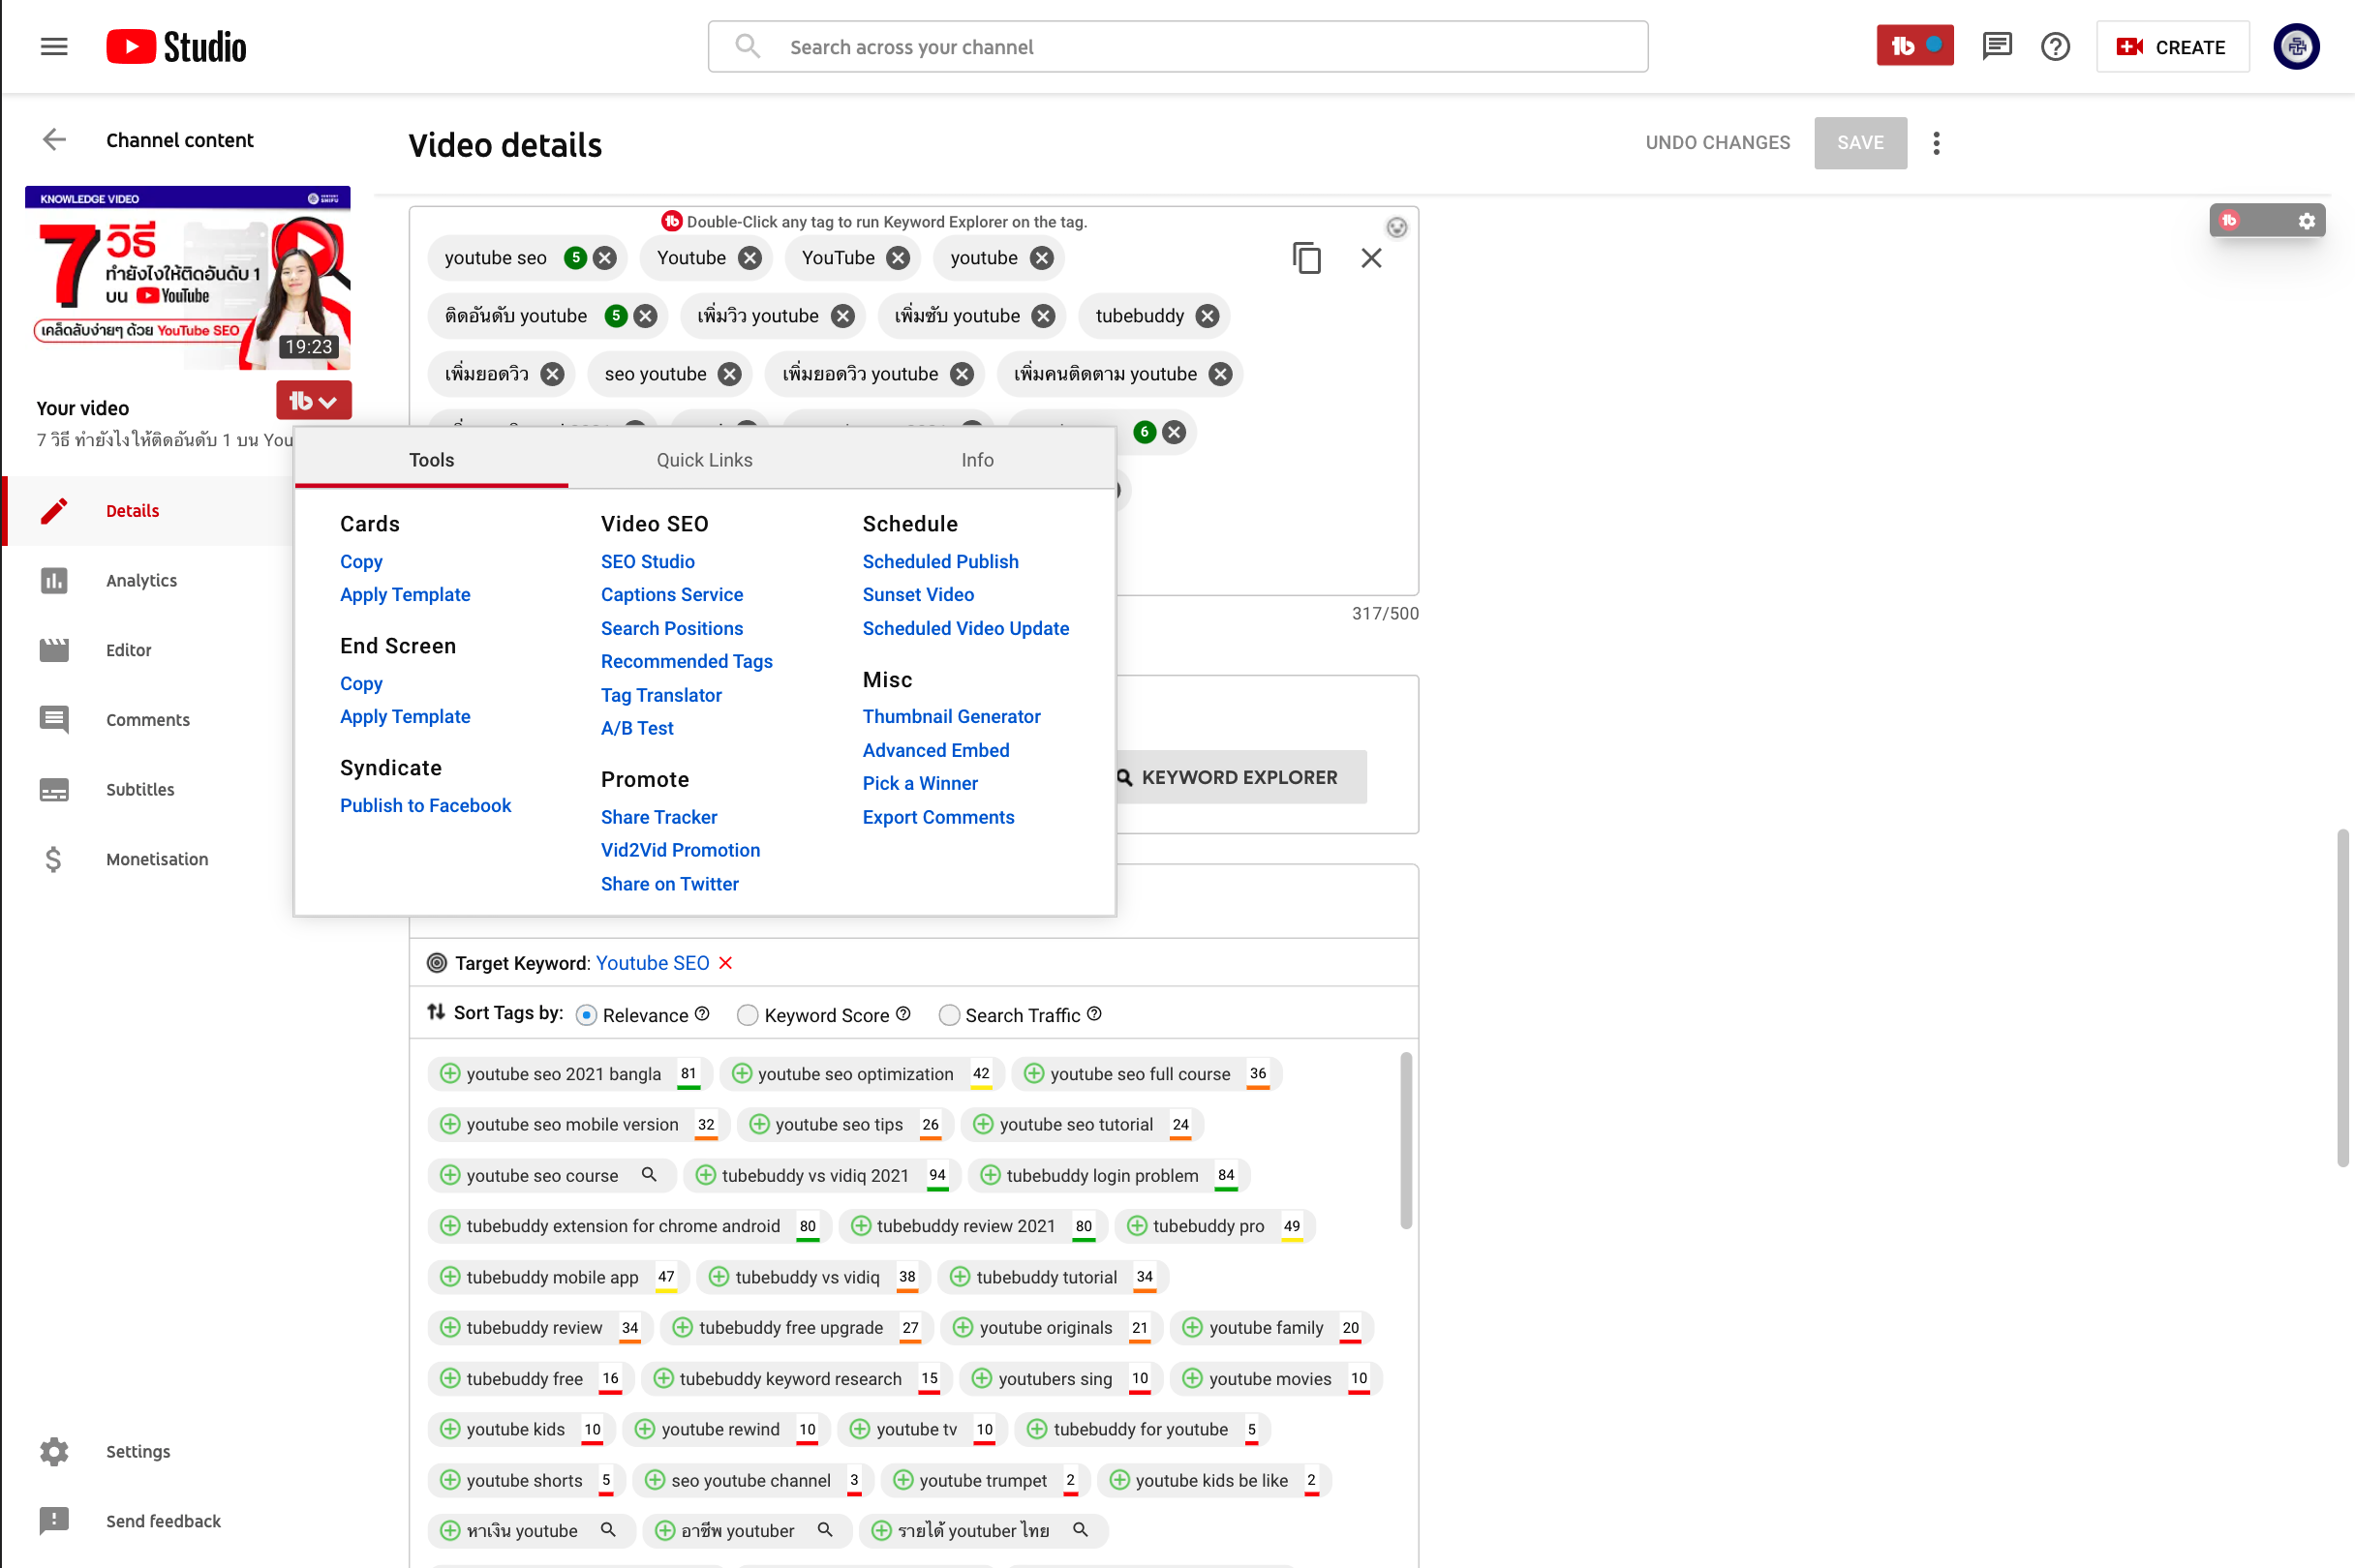
Task: Add 'tubebuddy vs vidiq 2021' suggested tag
Action: (705, 1174)
